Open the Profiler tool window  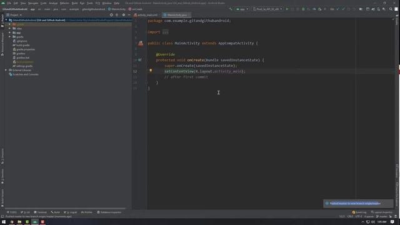(87, 212)
